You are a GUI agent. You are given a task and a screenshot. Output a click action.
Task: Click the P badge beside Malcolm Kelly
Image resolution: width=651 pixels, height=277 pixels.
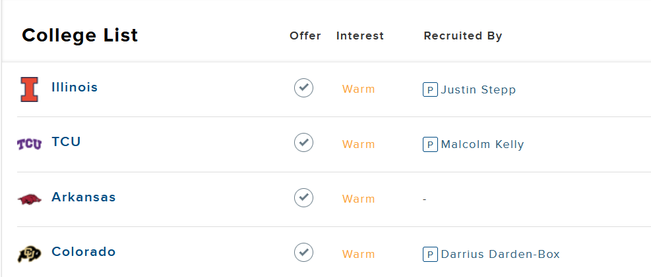430,145
